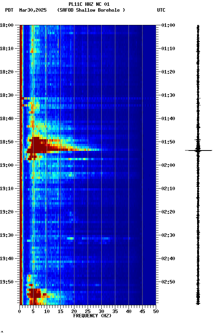Click the 10 Hz frequency tick label
This screenshot has height=336, width=215.
click(47, 311)
